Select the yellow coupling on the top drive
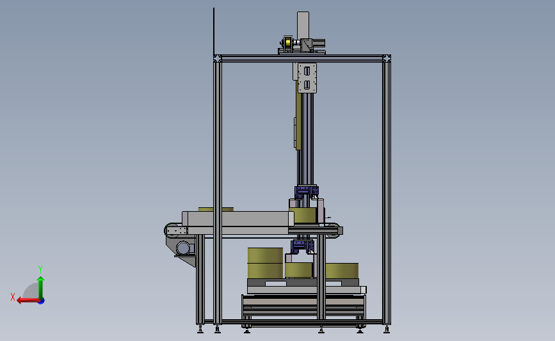 pos(288,43)
